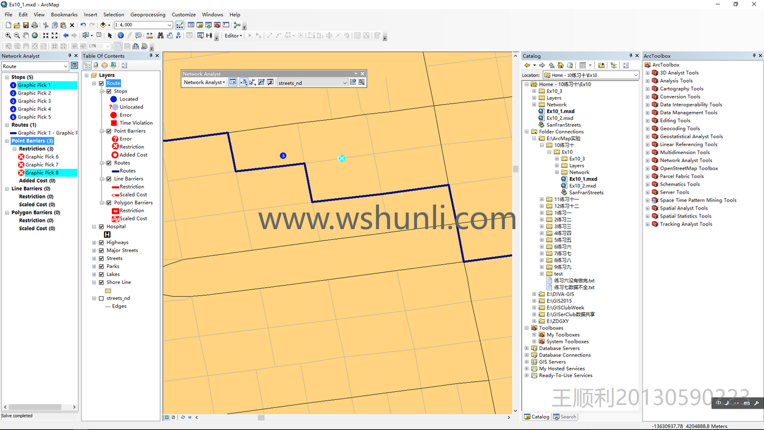Select Graphic Pick 3 stop
The image size is (764, 430).
point(34,101)
